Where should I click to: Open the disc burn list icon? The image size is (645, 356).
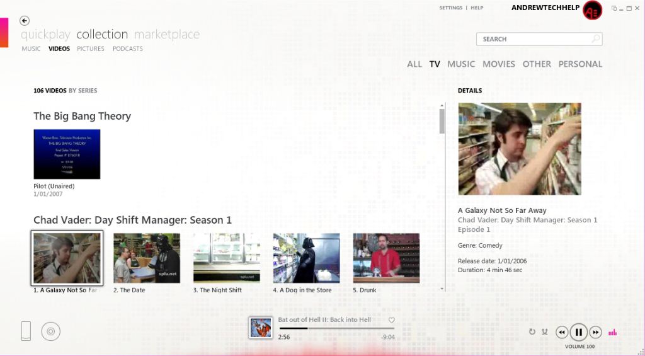[x=50, y=331]
